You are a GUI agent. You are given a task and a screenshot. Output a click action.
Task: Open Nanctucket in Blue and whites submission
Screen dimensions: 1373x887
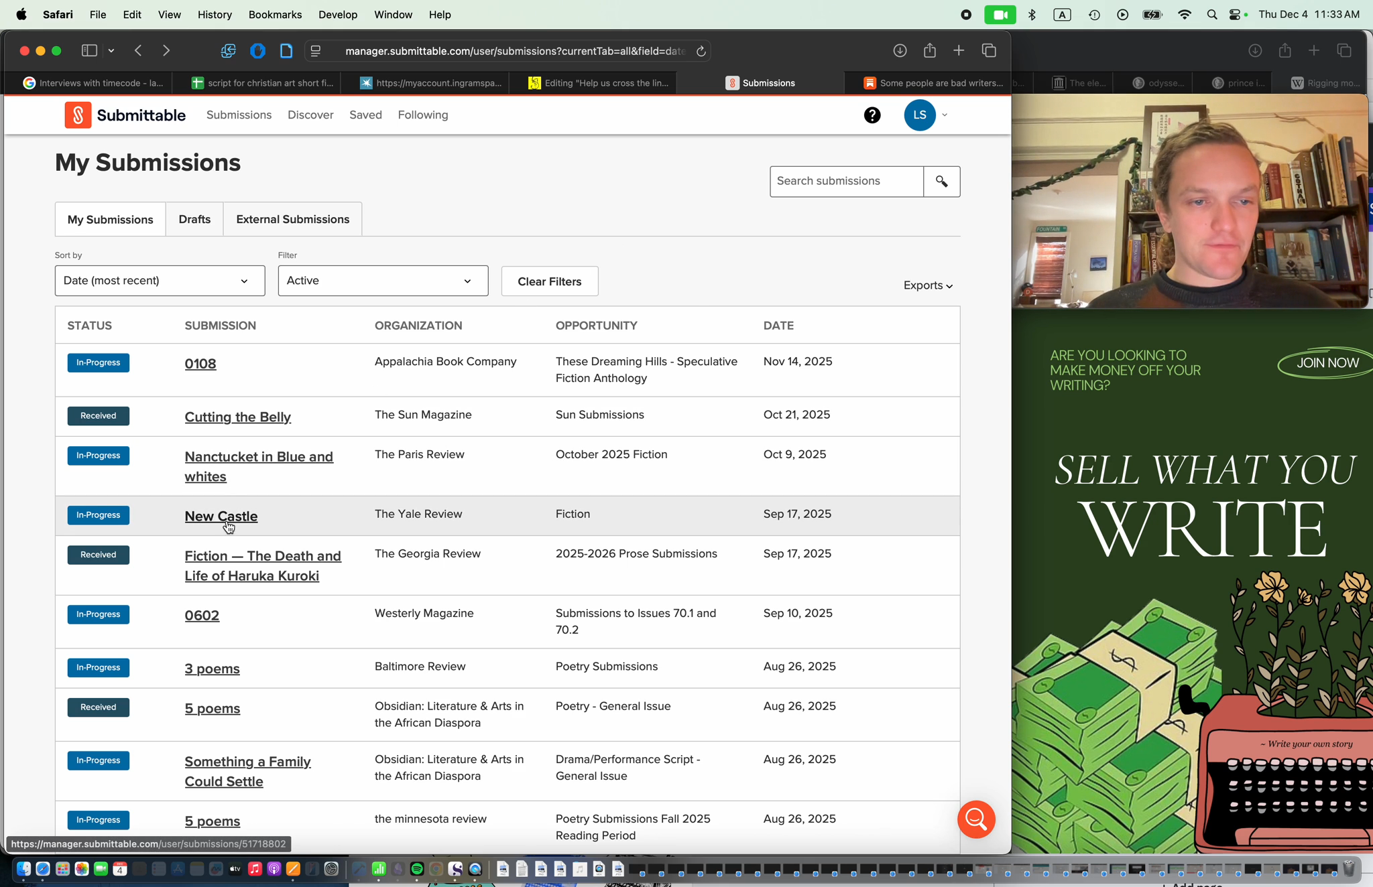click(x=259, y=466)
